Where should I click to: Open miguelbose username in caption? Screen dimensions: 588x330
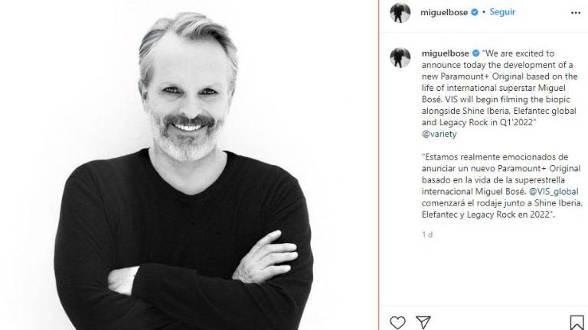coord(446,53)
